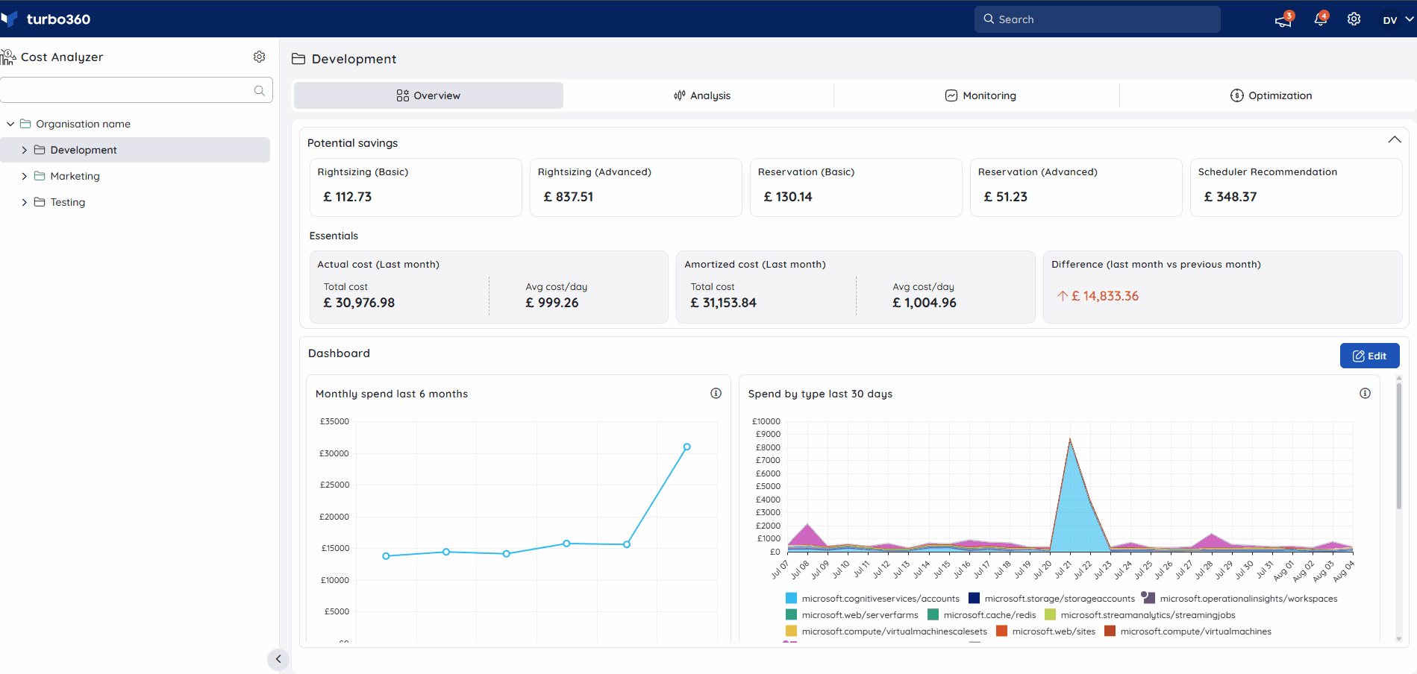The image size is (1417, 674).
Task: Expand the Development folder tree node
Action: [24, 150]
